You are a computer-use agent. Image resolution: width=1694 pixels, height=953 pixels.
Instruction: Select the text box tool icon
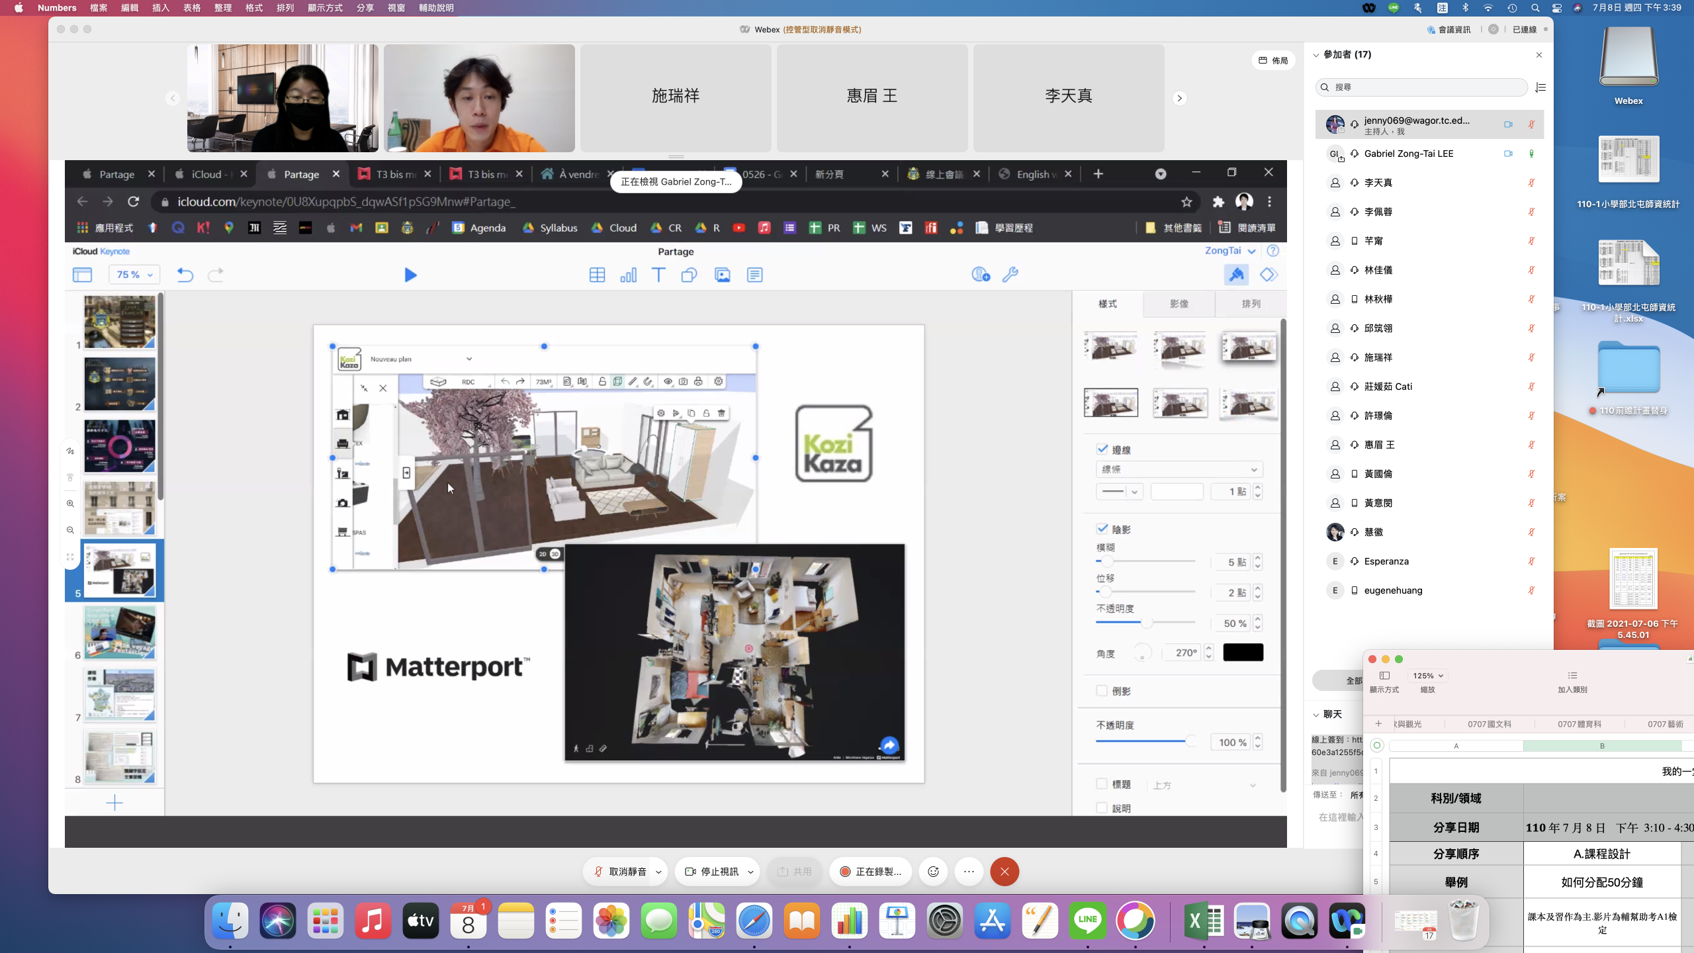658,275
